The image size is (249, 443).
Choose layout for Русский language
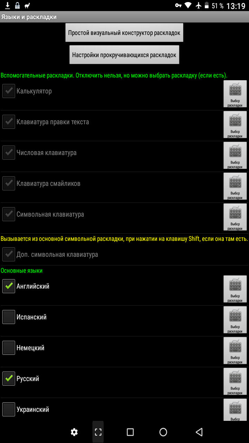(x=235, y=382)
